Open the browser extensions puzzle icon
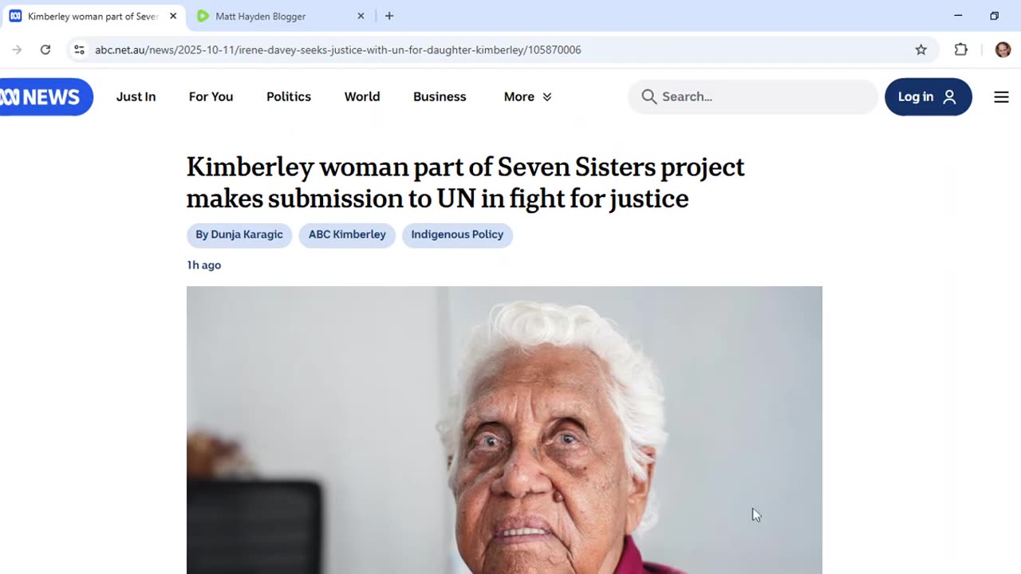The image size is (1021, 574). click(x=961, y=49)
